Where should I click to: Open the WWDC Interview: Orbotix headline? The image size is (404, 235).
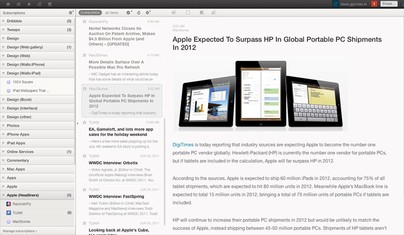coord(113,163)
